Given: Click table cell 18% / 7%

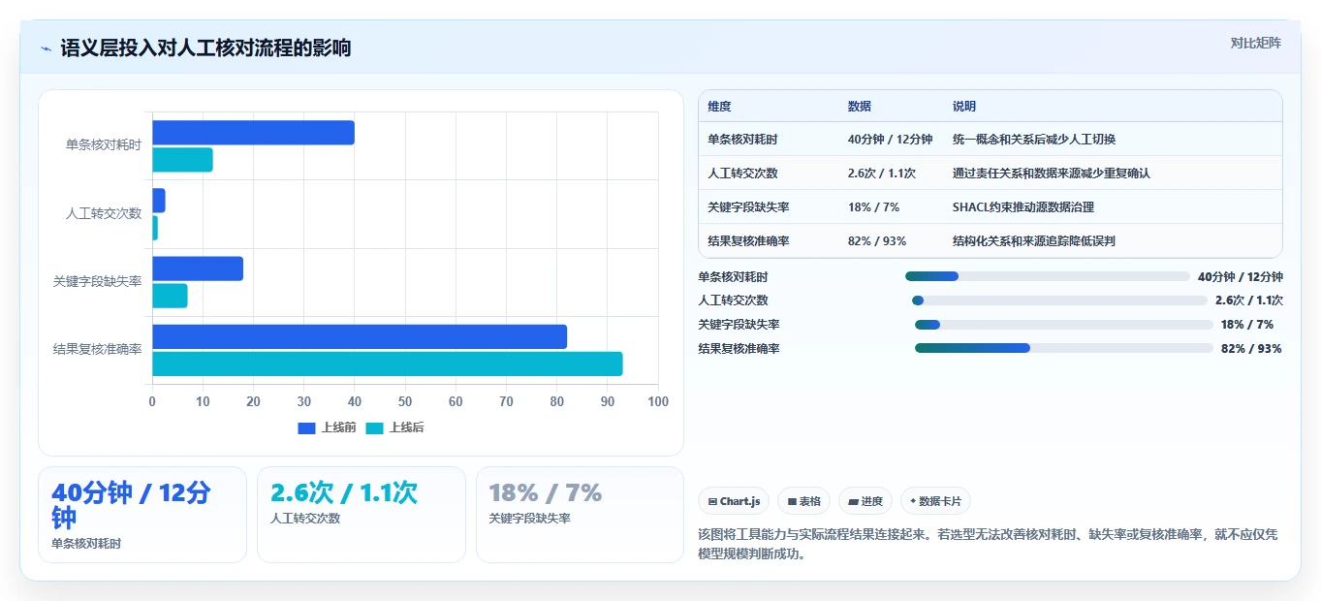Looking at the screenshot, I should pos(873,207).
